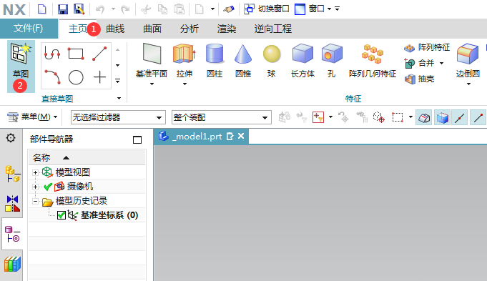This screenshot has height=281, width=487.
Task: Toggle the first snap line option
Action: pyautogui.click(x=459, y=118)
